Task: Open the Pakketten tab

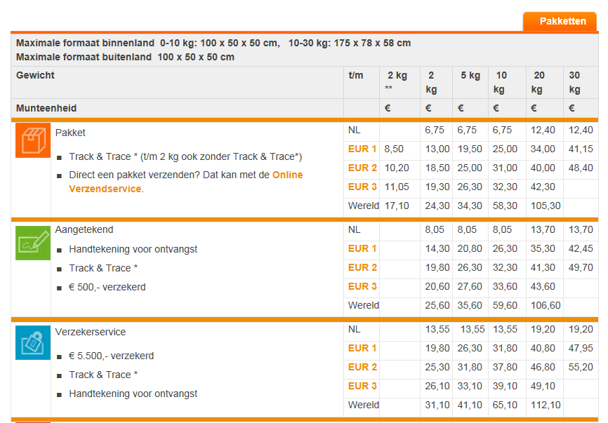Action: (x=560, y=21)
